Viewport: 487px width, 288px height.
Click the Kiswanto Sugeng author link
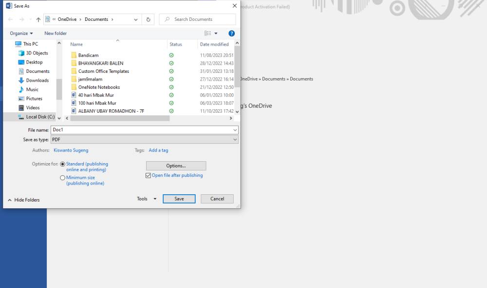point(71,150)
